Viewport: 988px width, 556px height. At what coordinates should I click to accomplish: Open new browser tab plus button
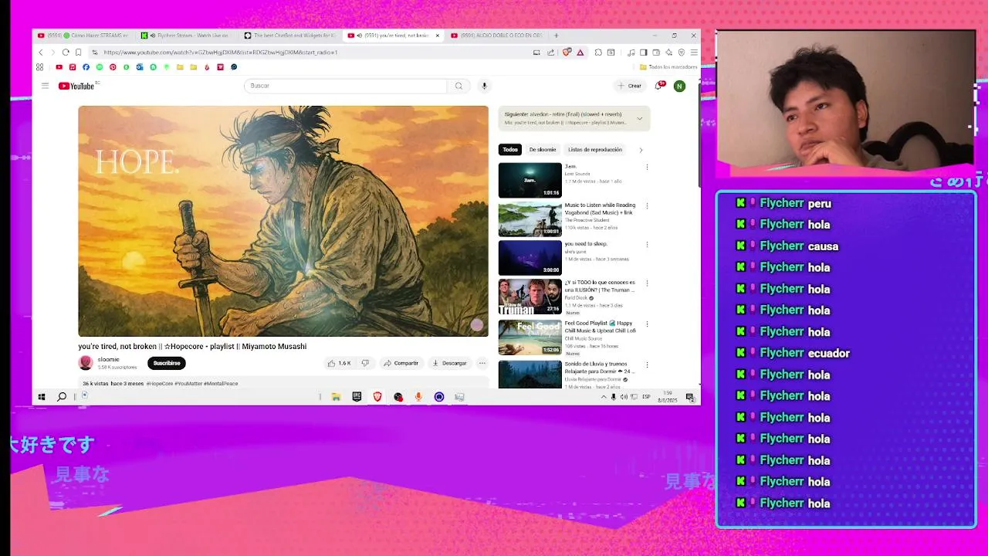point(557,36)
